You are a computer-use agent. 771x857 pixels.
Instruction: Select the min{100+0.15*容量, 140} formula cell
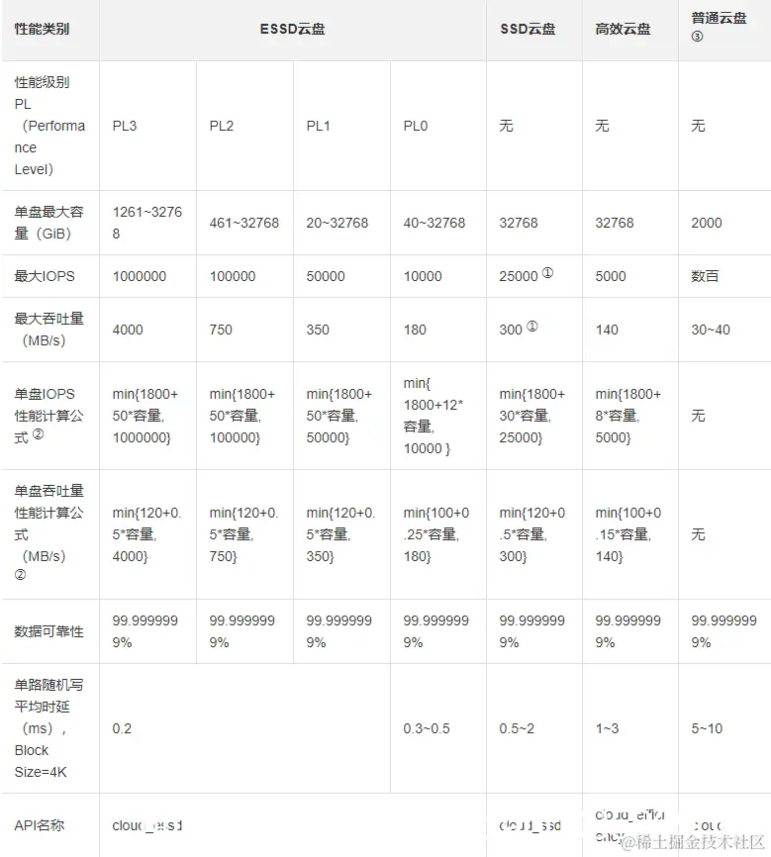pos(628,534)
